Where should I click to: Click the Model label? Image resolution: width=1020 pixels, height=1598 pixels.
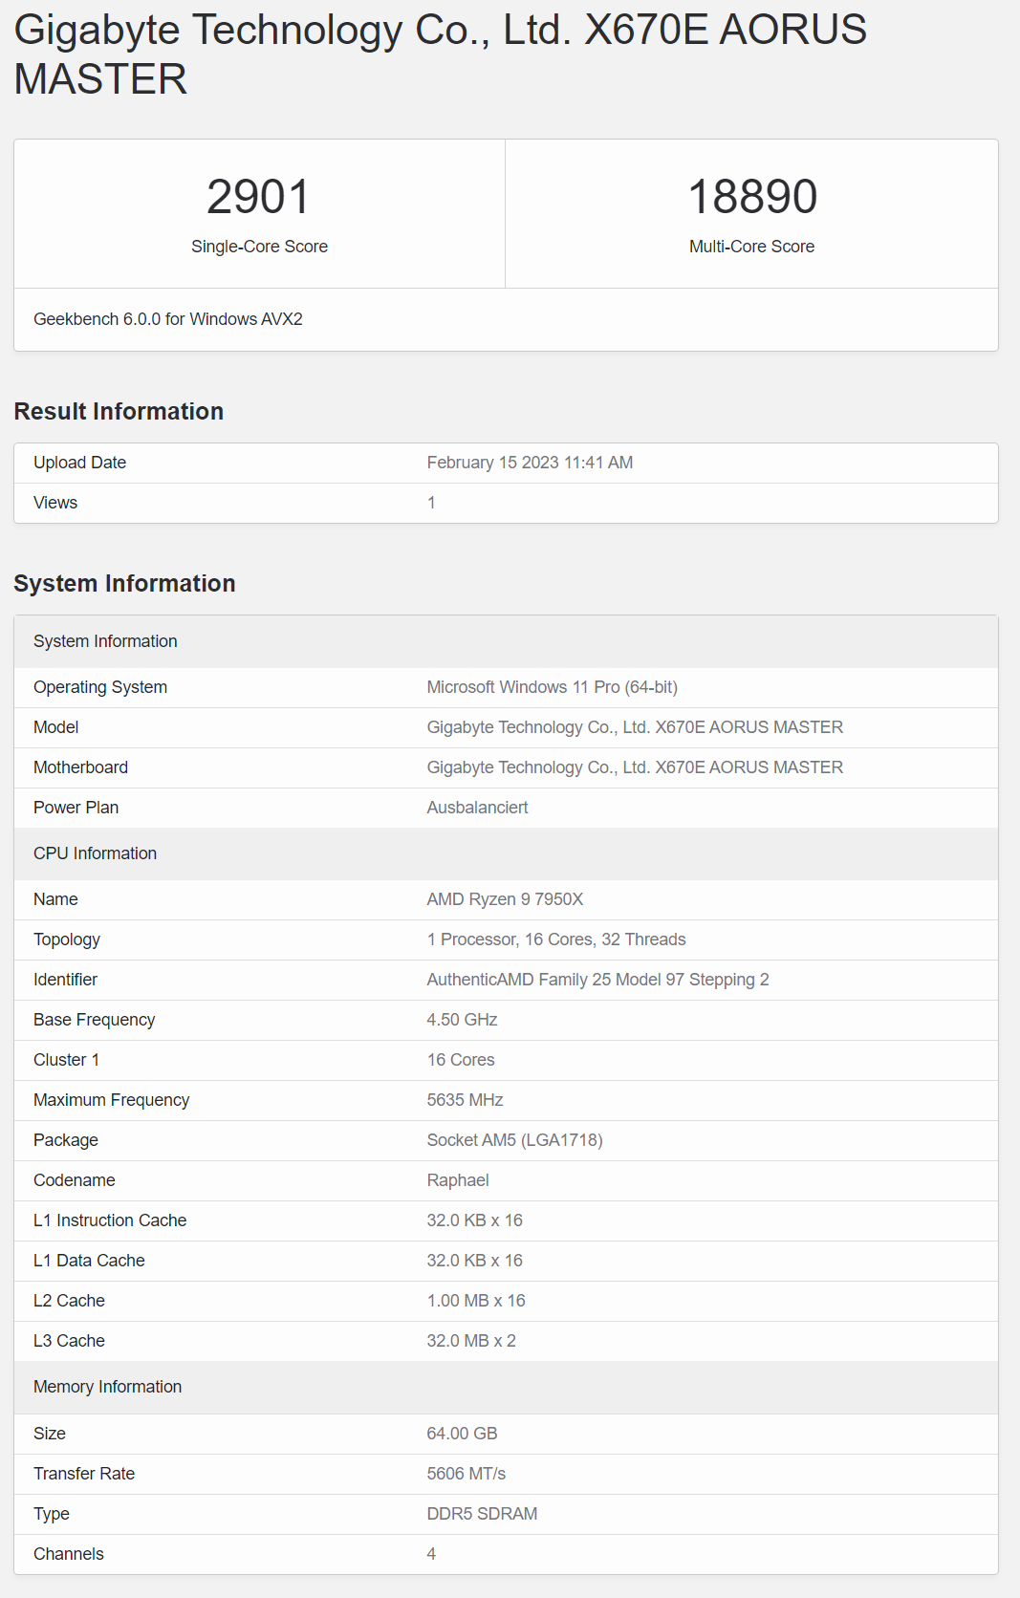(55, 727)
